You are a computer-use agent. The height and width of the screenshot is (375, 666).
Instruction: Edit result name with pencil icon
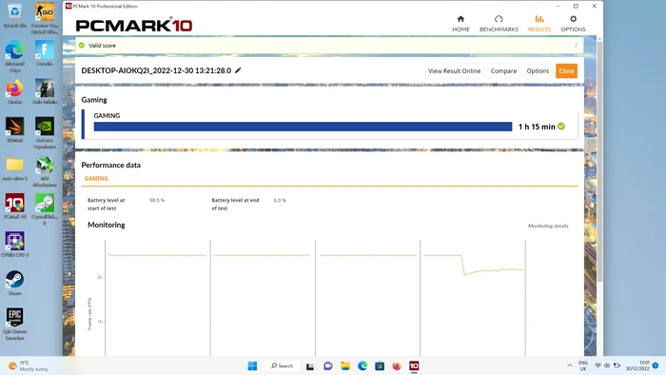point(238,70)
